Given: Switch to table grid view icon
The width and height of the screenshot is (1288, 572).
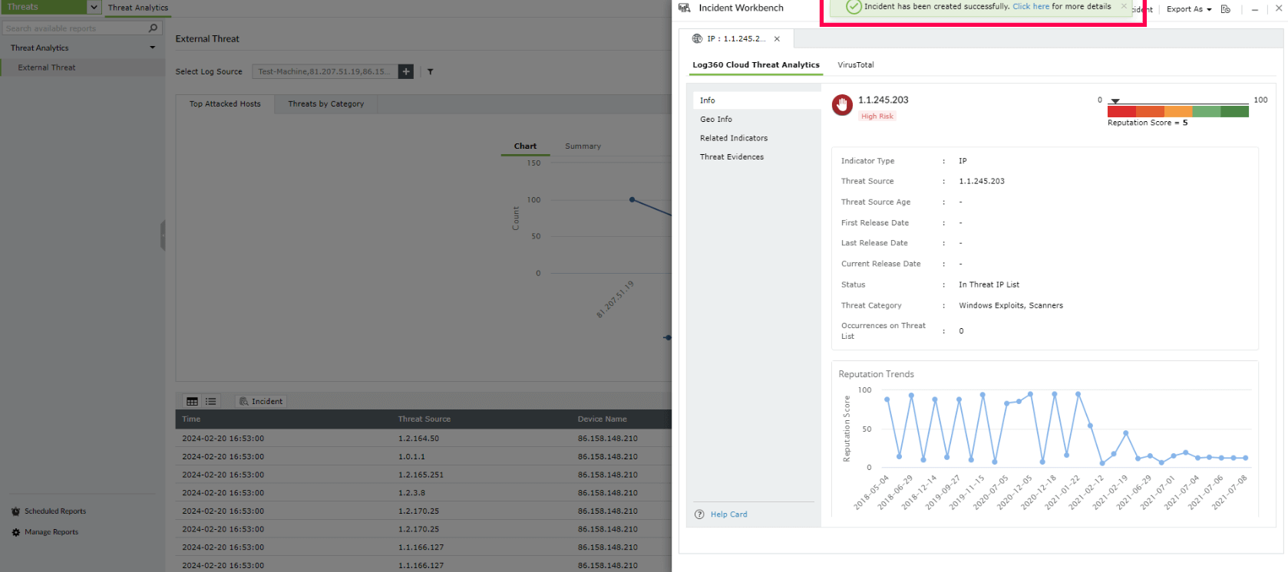Looking at the screenshot, I should (x=192, y=401).
